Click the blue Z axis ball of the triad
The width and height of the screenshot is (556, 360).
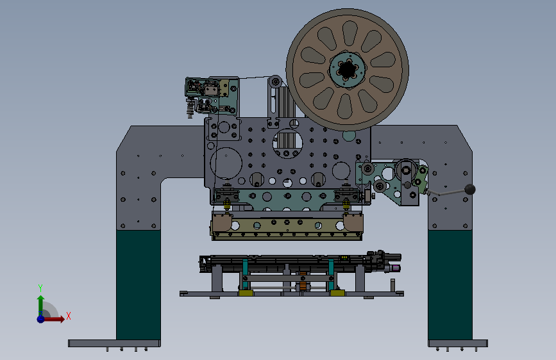41,319
